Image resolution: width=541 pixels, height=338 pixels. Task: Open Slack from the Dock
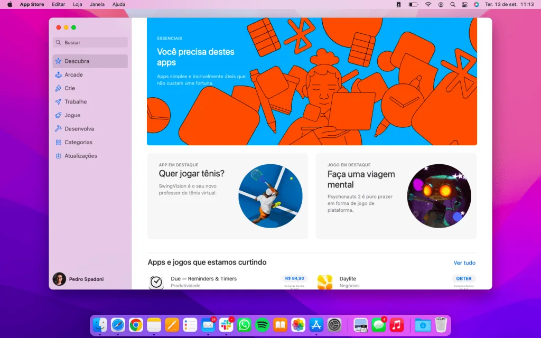point(226,325)
